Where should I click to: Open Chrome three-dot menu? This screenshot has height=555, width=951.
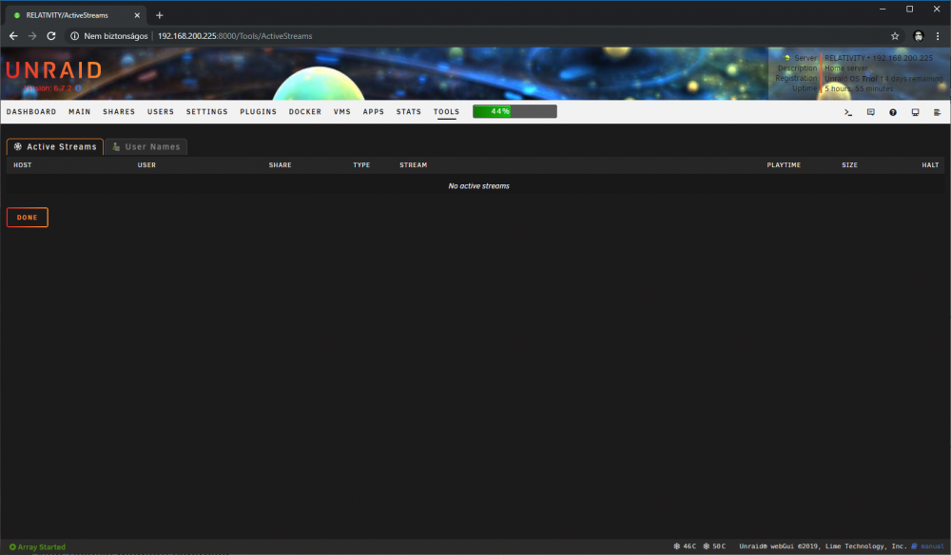(938, 36)
